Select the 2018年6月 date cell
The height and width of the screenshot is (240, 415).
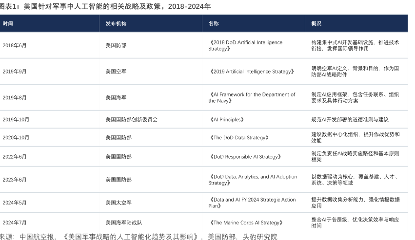15,45
